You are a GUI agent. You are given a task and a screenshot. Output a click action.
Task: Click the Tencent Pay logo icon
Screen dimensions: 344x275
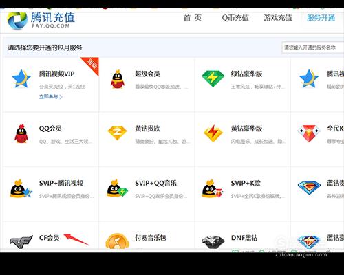coord(17,20)
